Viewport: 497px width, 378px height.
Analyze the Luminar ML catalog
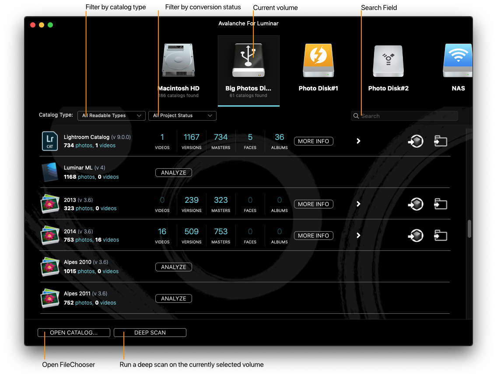tap(173, 173)
